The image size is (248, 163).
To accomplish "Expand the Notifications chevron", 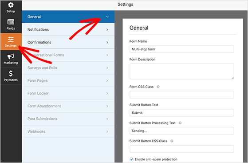I will pyautogui.click(x=107, y=30).
